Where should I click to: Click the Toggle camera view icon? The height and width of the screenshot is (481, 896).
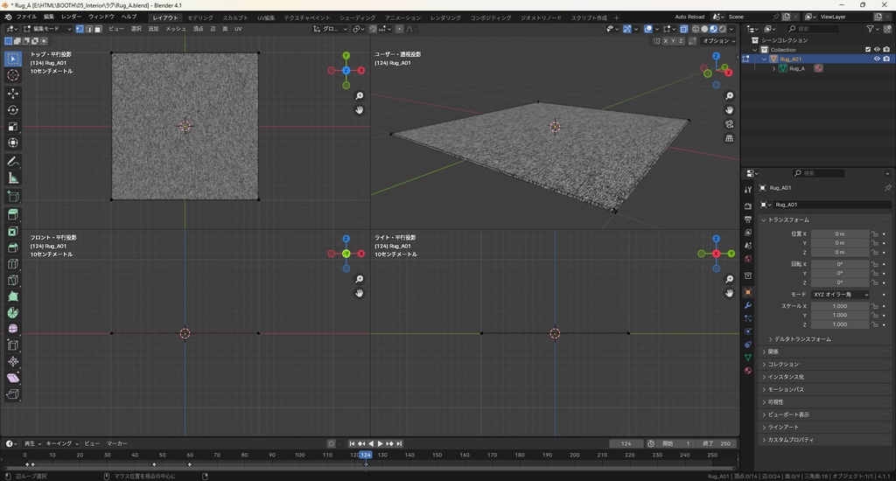730,124
